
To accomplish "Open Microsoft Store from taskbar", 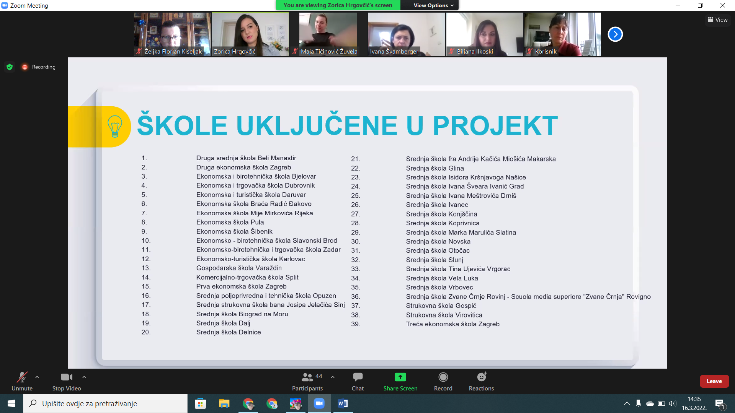I will point(200,403).
